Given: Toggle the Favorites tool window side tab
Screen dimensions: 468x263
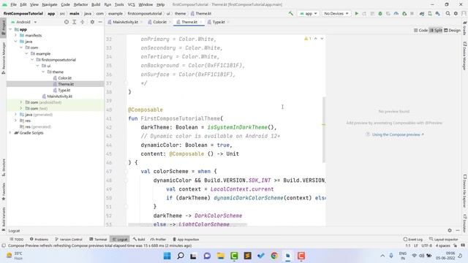Looking at the screenshot, I should click(x=3, y=191).
